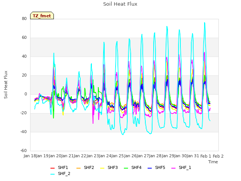Click the cyan SHF_2 peak on Jan 20
The image size is (241, 181).
tap(54, 53)
